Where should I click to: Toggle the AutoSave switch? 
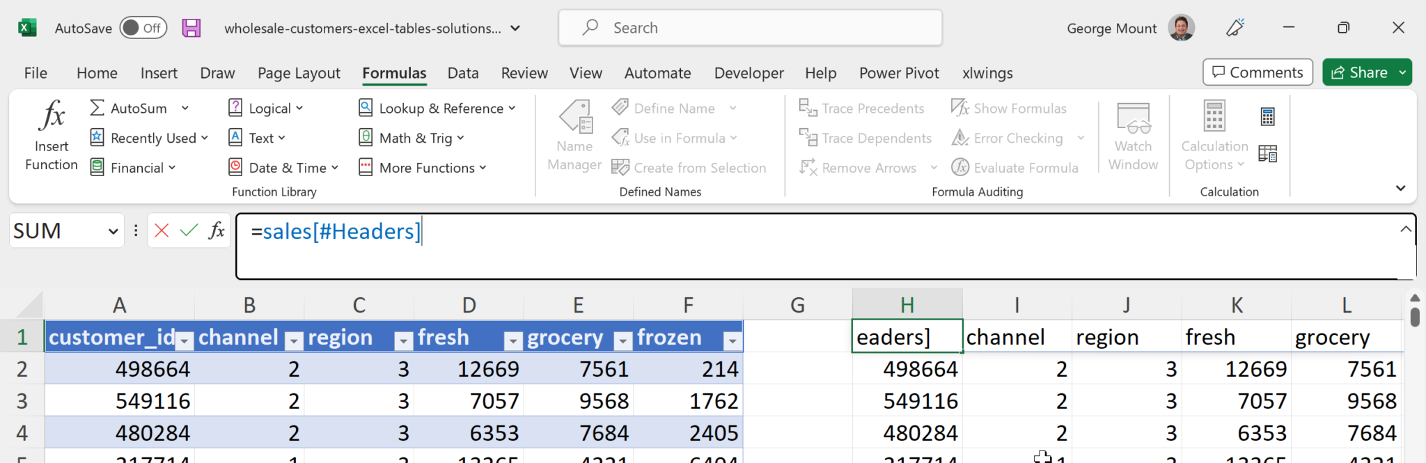[x=143, y=29]
